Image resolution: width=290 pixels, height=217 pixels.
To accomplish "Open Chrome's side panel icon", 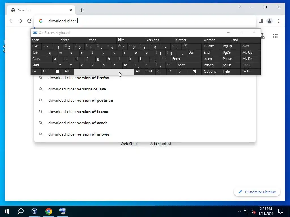I will (x=261, y=21).
